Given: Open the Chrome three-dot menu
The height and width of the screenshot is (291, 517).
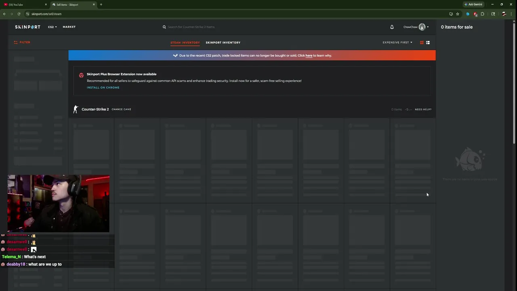Looking at the screenshot, I should coord(511,14).
